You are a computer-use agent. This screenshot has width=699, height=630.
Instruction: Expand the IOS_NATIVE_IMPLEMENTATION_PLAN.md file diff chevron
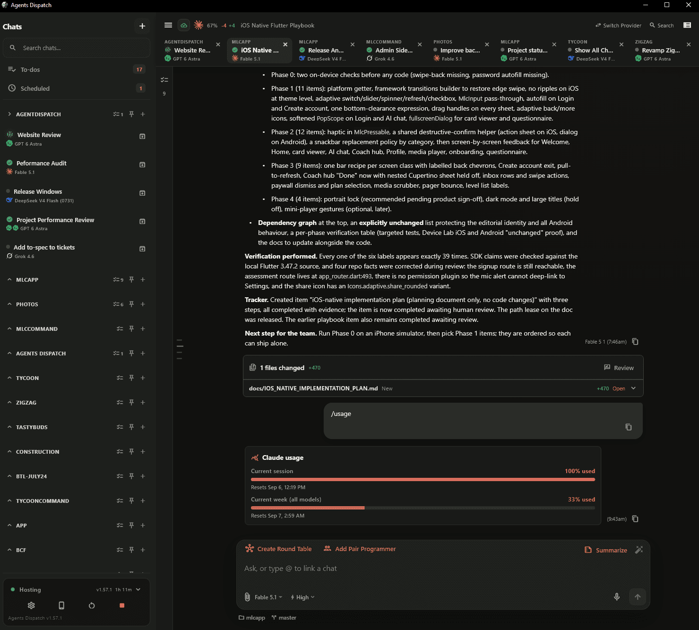pos(633,388)
